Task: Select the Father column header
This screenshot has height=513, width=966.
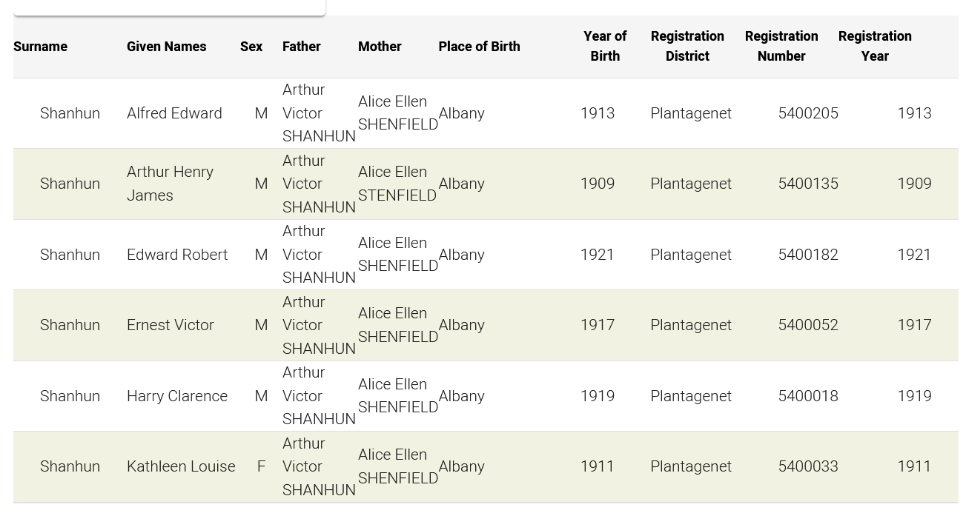Action: click(x=301, y=47)
